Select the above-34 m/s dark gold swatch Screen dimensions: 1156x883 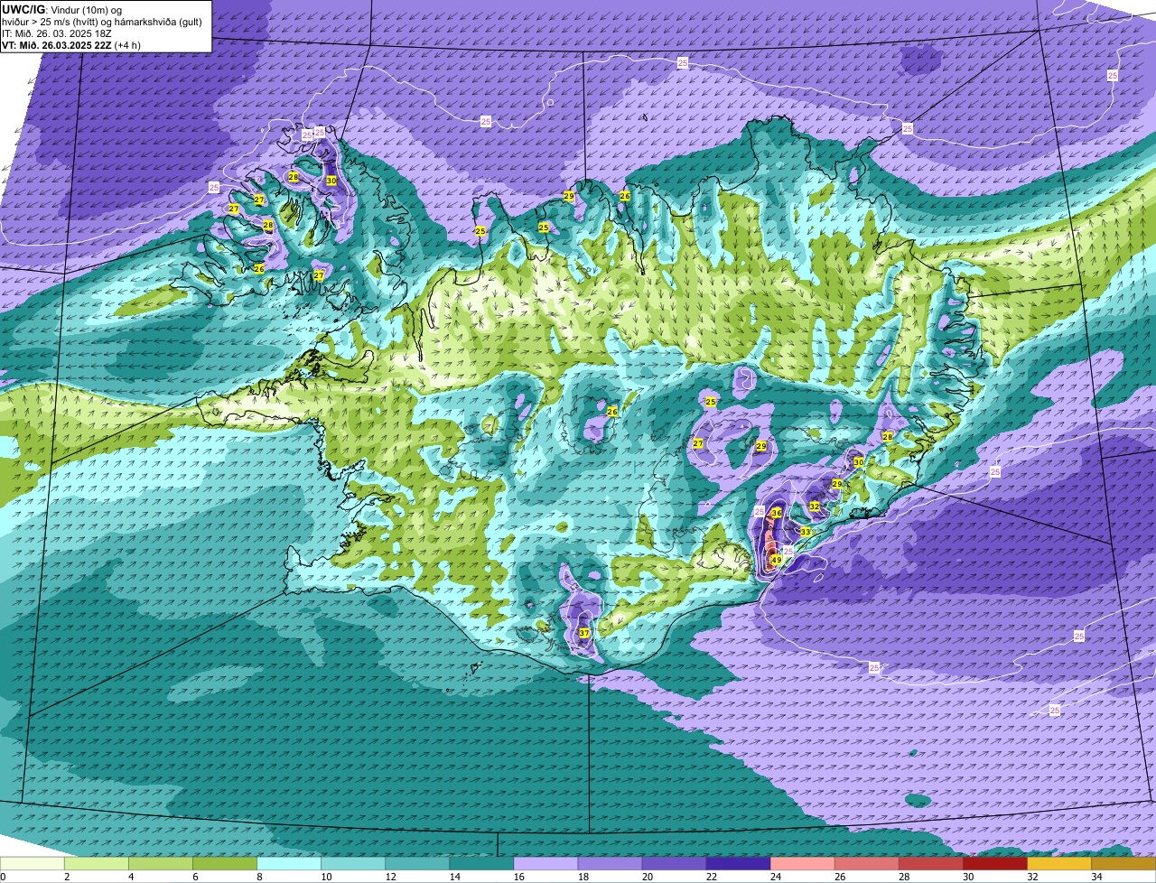click(x=1123, y=863)
